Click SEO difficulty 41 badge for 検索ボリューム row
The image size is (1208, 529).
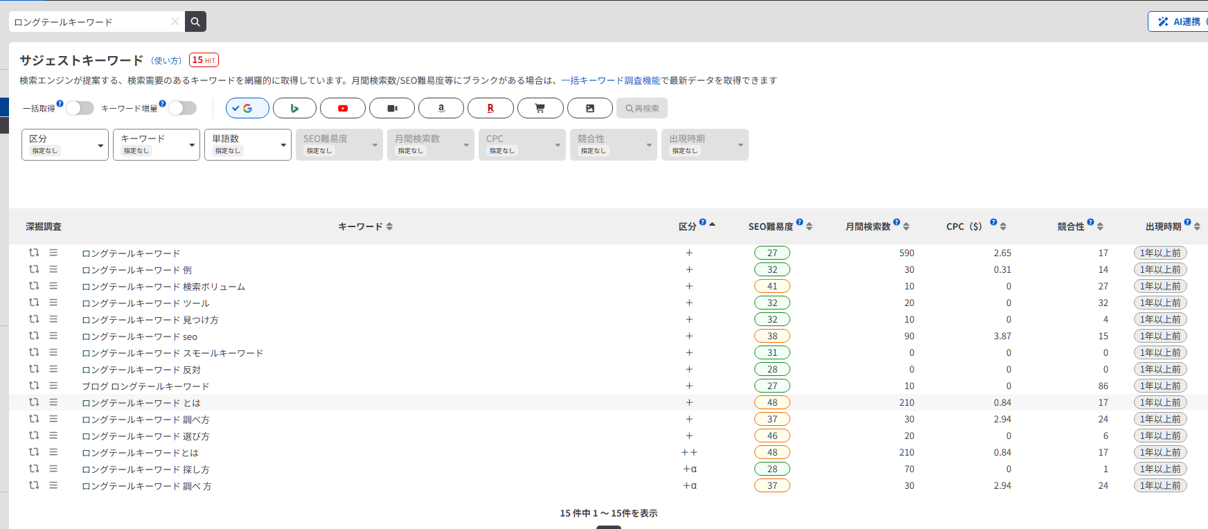point(772,286)
